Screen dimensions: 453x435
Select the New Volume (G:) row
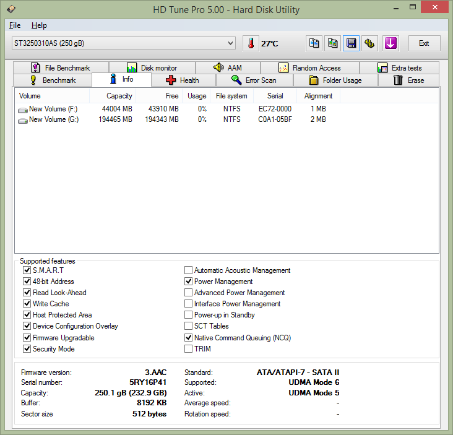coord(226,119)
